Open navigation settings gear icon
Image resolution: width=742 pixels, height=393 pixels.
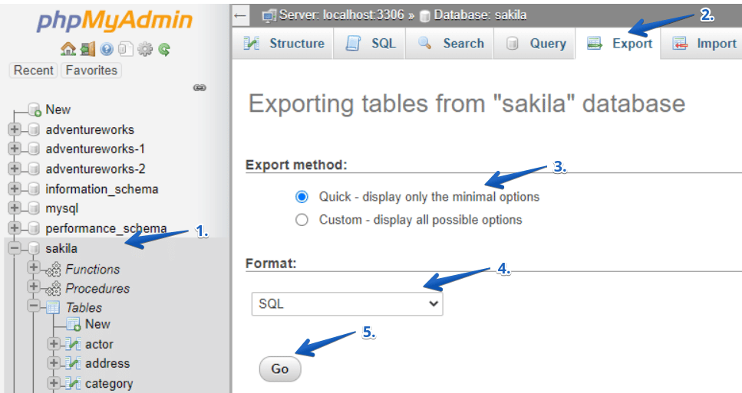pyautogui.click(x=145, y=49)
